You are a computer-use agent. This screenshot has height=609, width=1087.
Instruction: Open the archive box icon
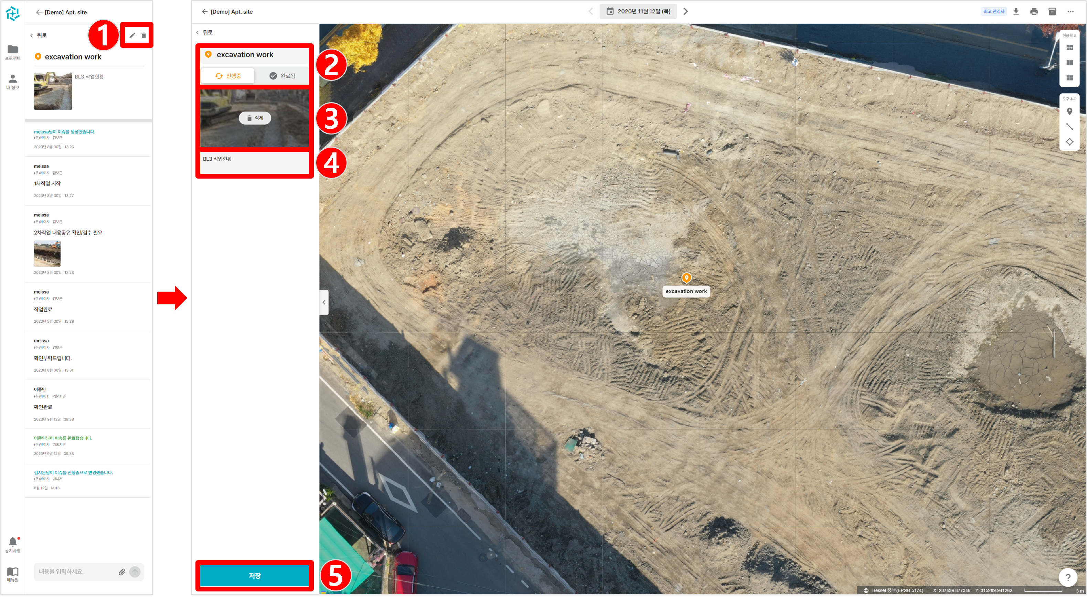coord(1052,12)
